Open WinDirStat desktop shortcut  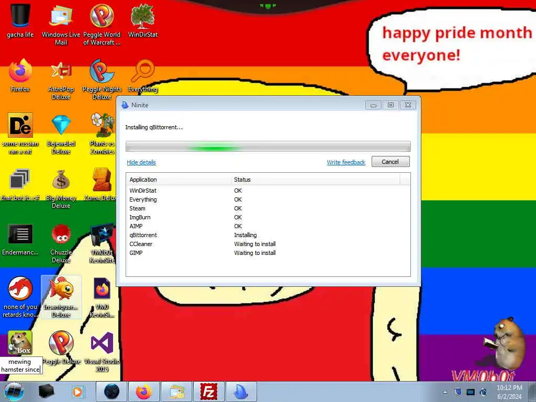pos(143,21)
